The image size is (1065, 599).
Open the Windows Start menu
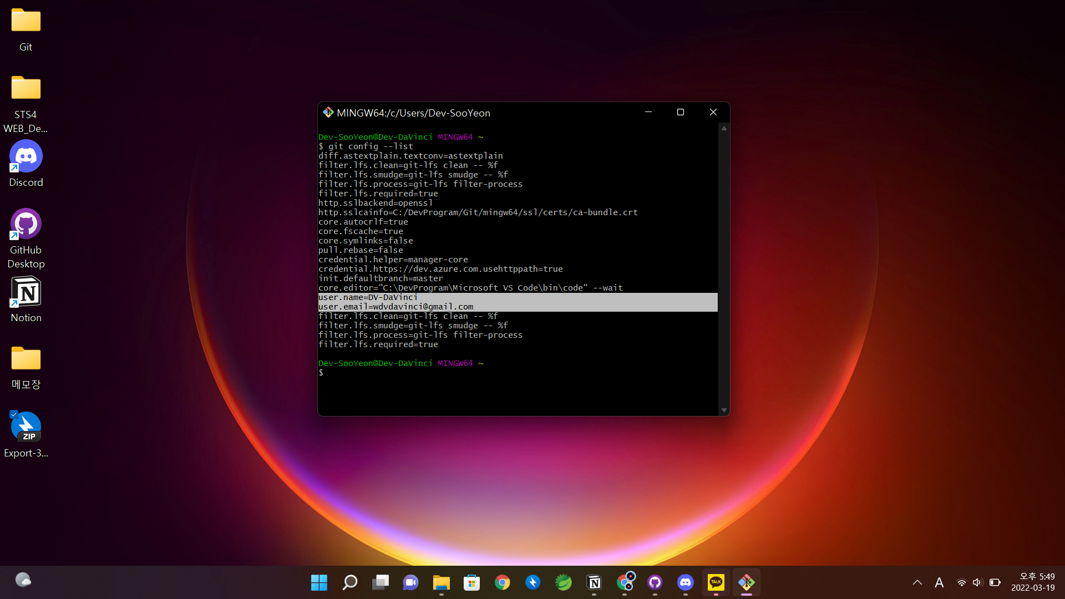click(x=319, y=582)
